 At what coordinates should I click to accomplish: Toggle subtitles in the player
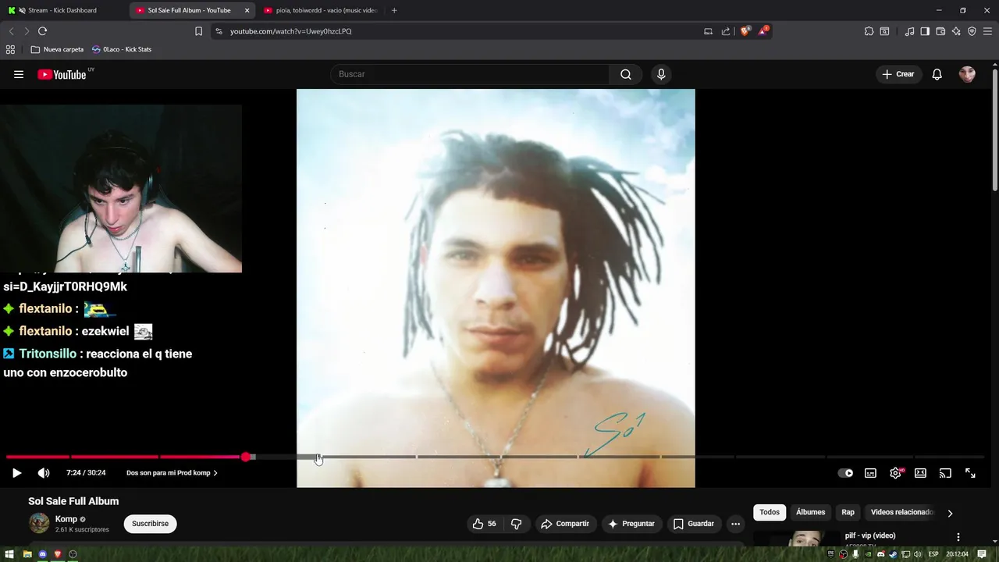(x=870, y=473)
